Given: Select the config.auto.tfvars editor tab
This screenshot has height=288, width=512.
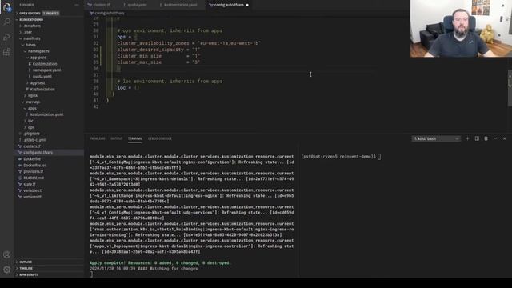Looking at the screenshot, I should click(x=229, y=5).
